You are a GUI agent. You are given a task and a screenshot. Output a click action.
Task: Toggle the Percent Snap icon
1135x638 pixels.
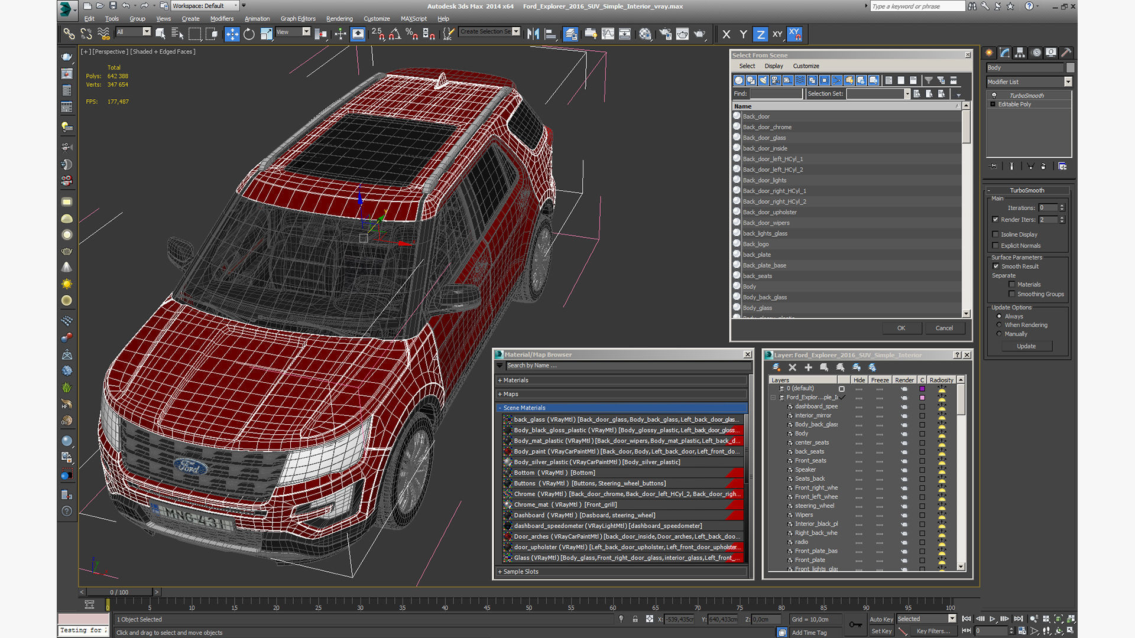pos(412,34)
